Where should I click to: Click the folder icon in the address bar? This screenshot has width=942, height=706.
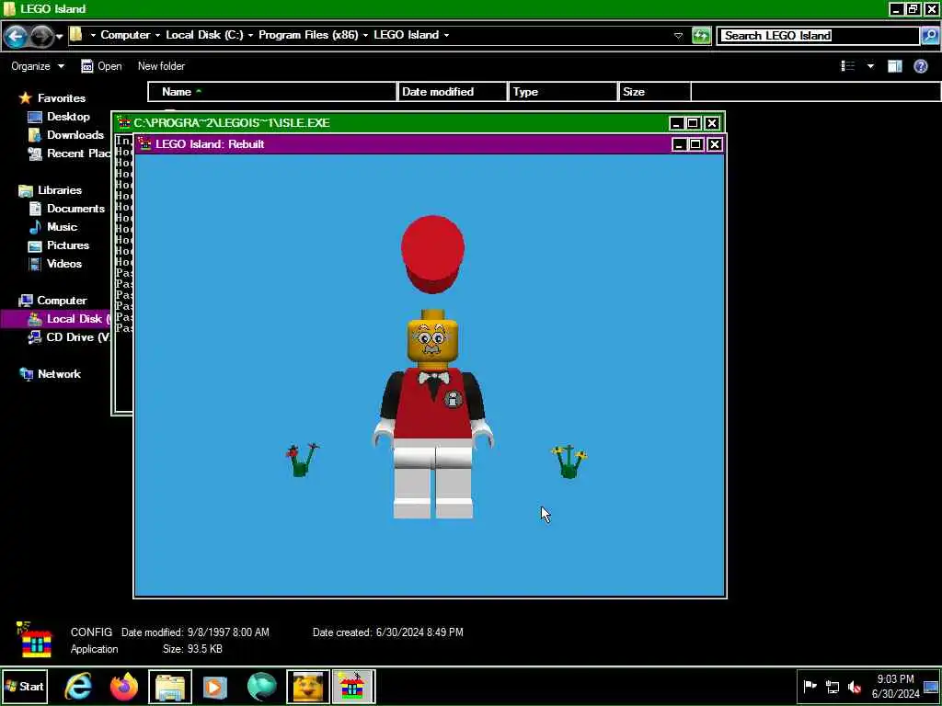pos(75,35)
